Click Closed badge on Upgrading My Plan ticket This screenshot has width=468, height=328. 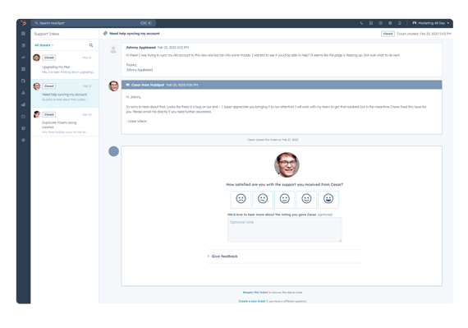point(49,58)
